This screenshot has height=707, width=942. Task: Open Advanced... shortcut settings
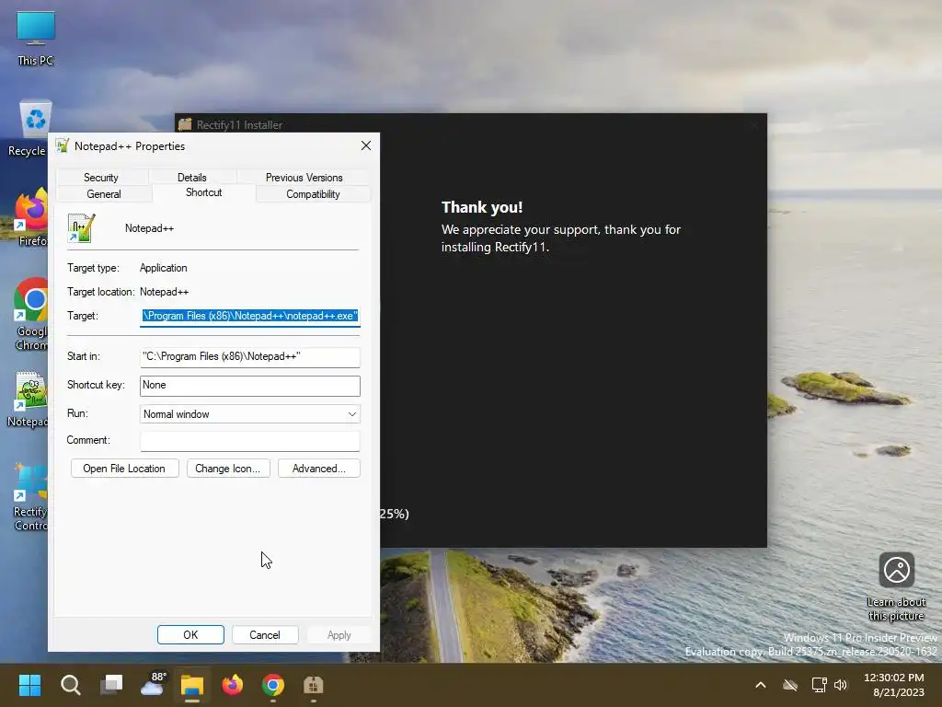pyautogui.click(x=319, y=469)
